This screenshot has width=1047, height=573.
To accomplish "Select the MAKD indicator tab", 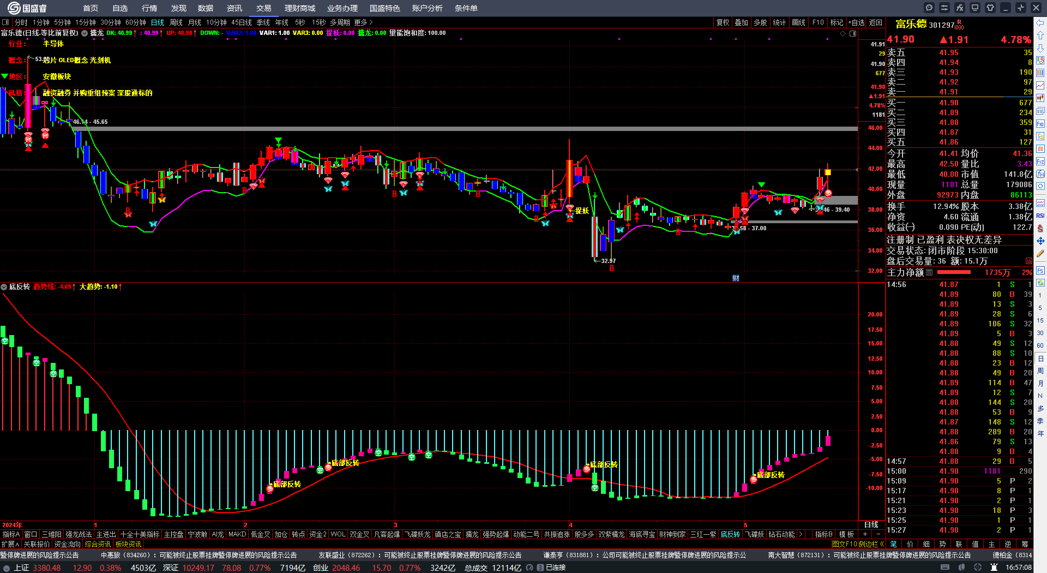I will pos(237,534).
